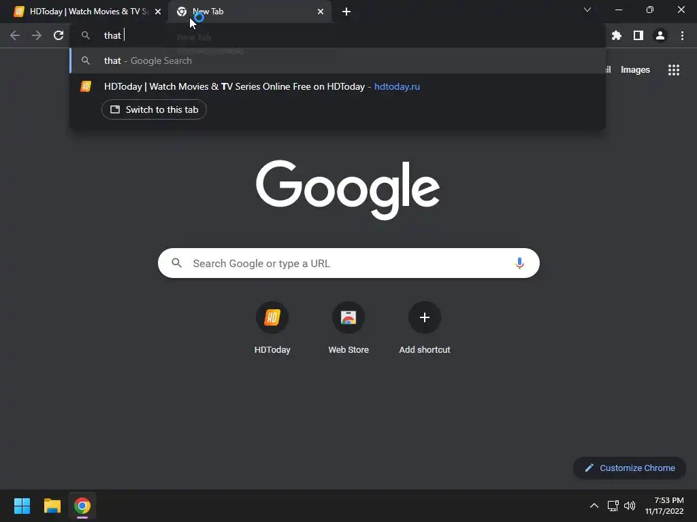
Task: Start voice search with microphone icon
Action: [x=519, y=263]
